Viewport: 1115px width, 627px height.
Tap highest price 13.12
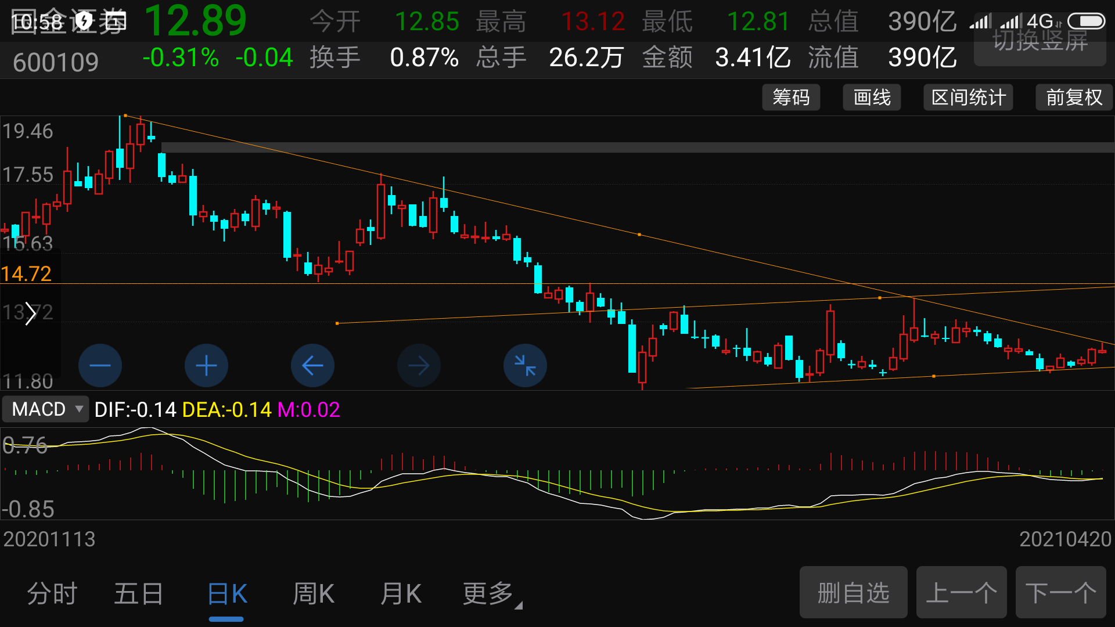593,22
